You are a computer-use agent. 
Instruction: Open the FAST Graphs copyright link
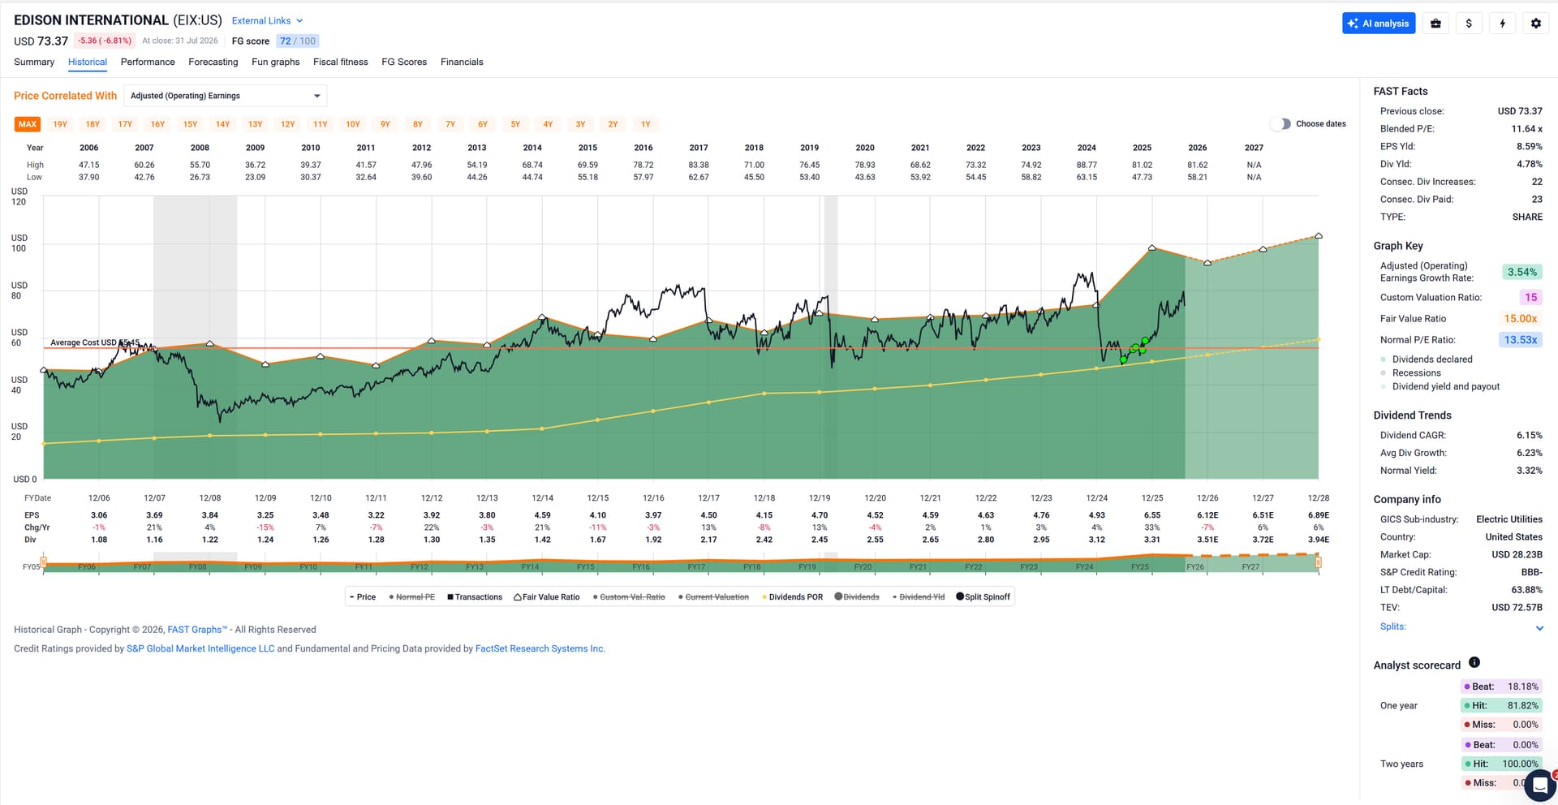tap(197, 630)
